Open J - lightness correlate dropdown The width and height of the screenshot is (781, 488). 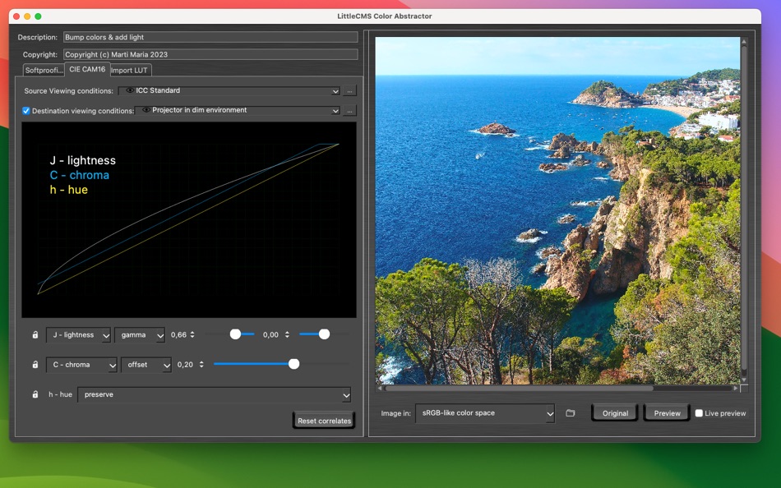(x=78, y=334)
